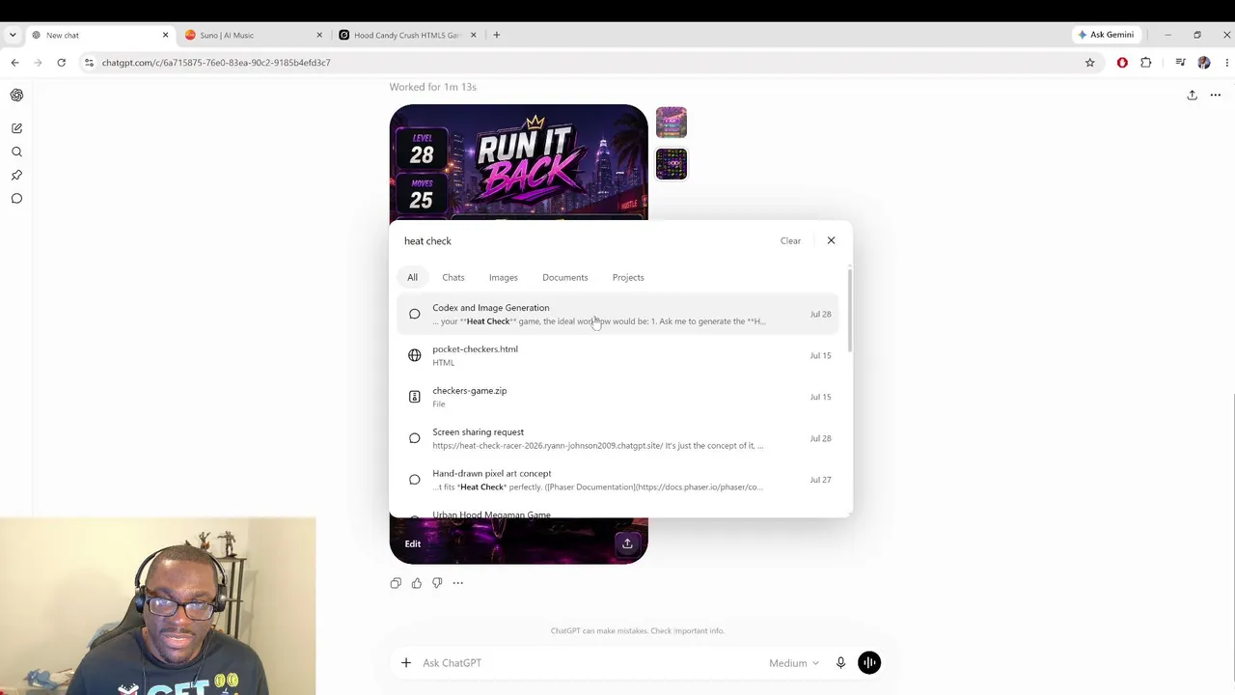Click the search field containing heat check
1235x695 pixels.
pos(587,241)
